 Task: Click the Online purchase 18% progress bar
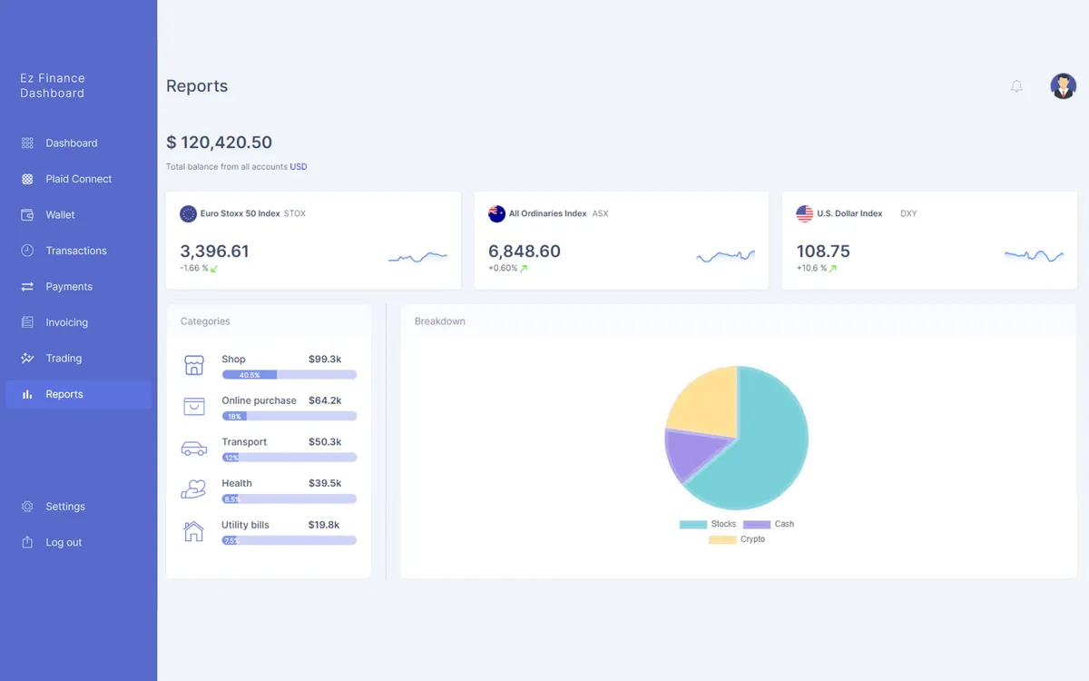(289, 416)
